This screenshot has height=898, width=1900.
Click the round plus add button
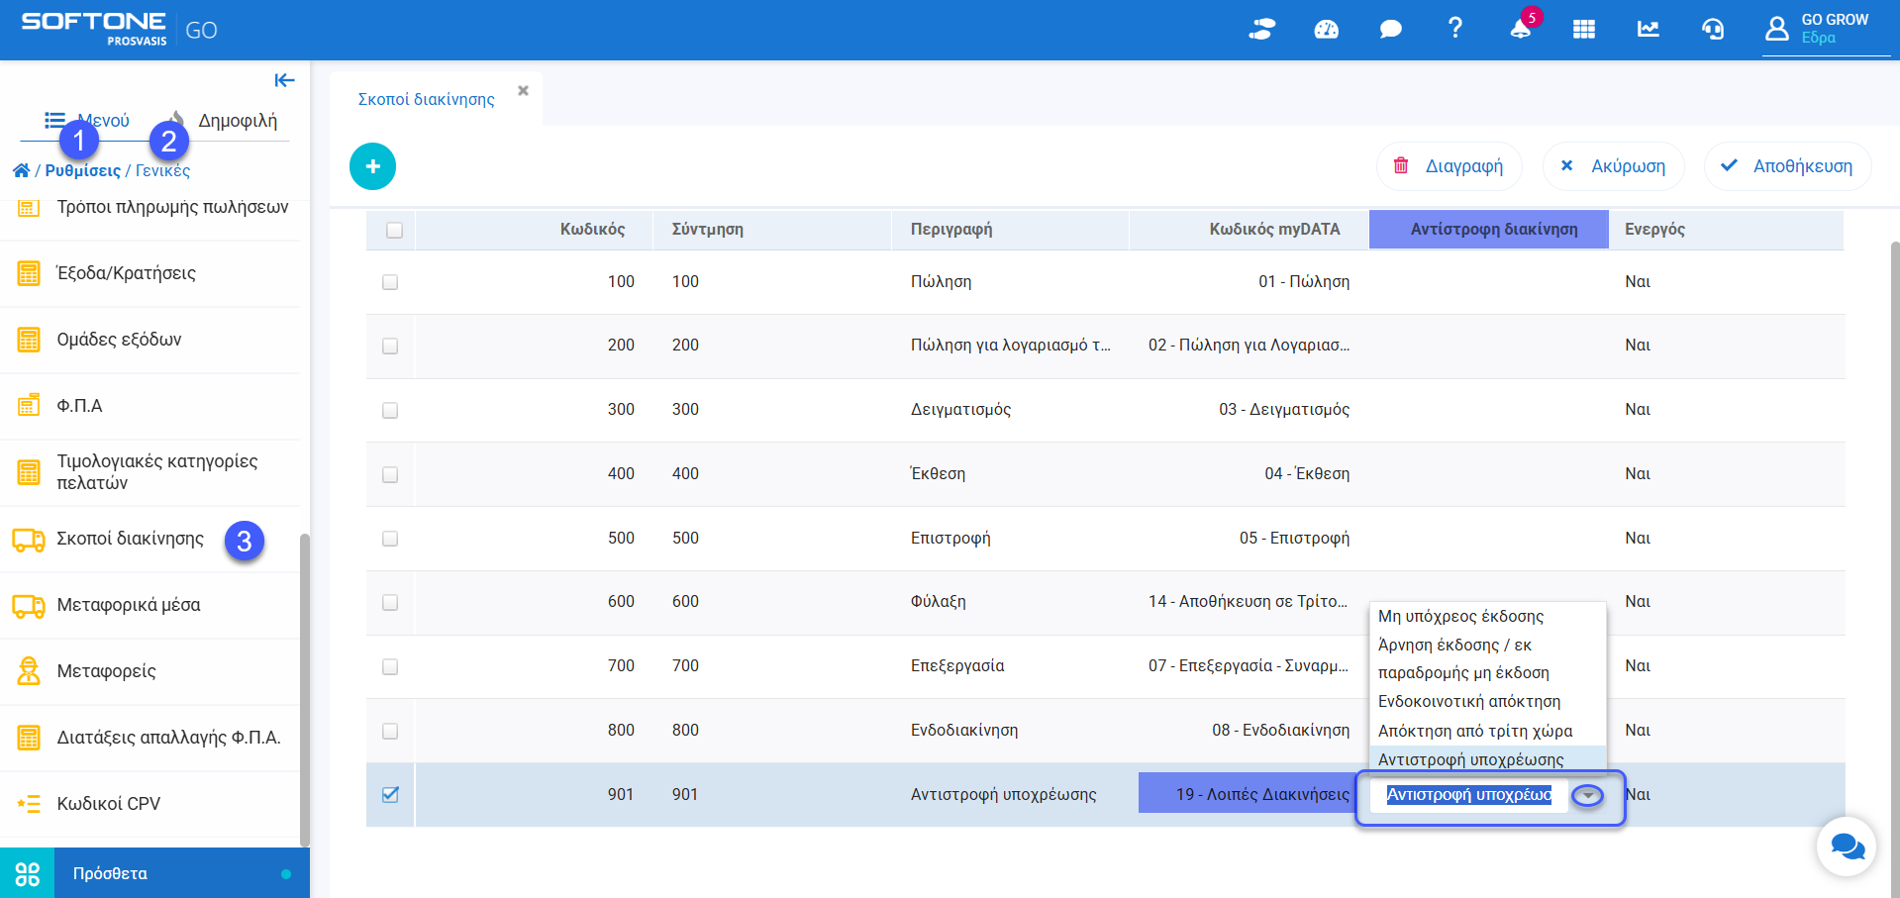372,166
